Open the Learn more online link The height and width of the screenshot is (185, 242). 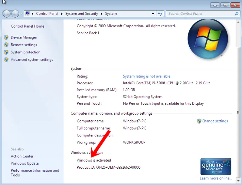click(x=215, y=178)
